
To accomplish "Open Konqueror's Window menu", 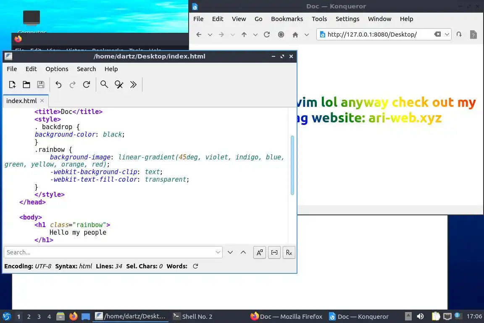I will (380, 19).
